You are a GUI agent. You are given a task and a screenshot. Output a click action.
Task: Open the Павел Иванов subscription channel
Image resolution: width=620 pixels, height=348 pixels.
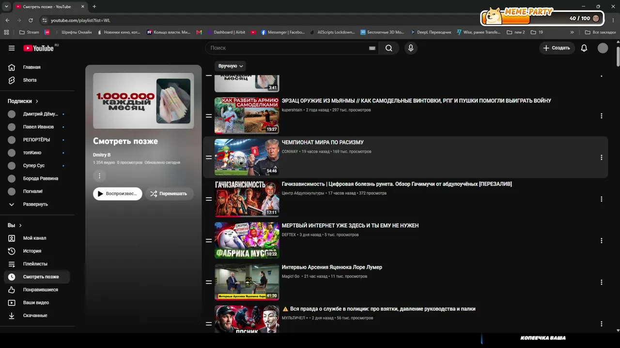(37, 127)
